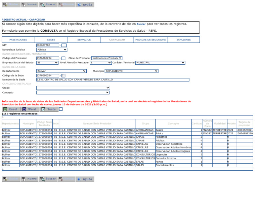Click the Modalidad column header
Screen dimensions: 258x200
pos(220,124)
